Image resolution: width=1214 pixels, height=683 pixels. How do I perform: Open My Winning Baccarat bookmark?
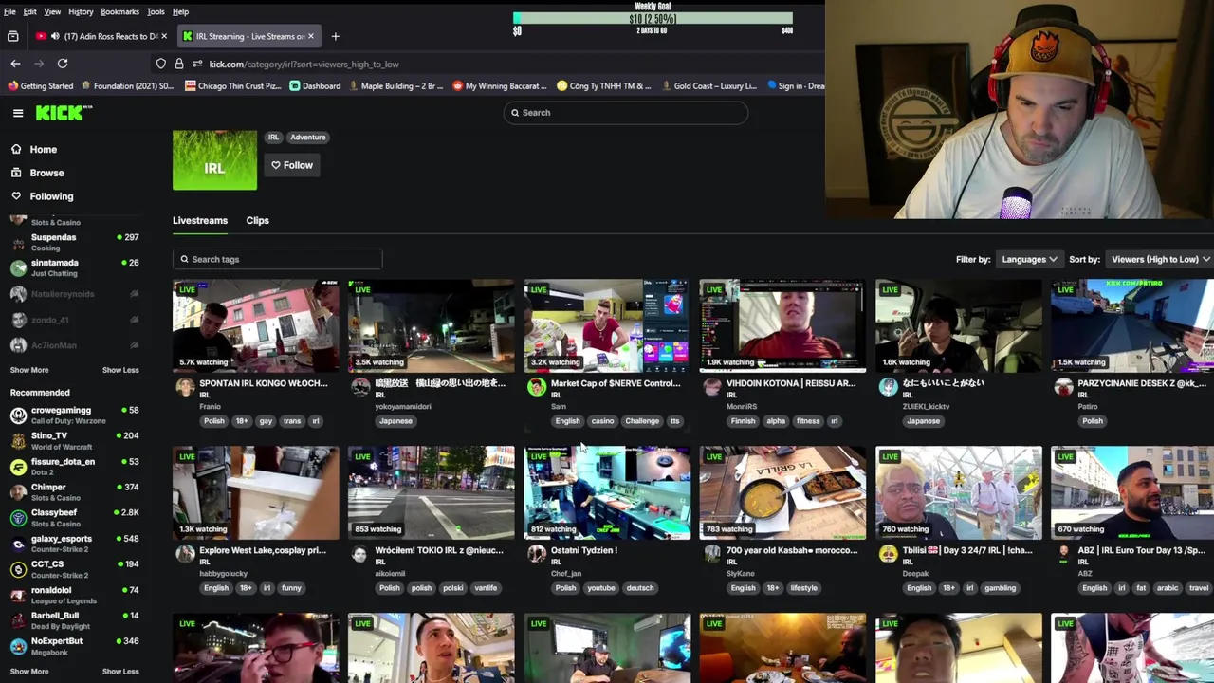500,85
